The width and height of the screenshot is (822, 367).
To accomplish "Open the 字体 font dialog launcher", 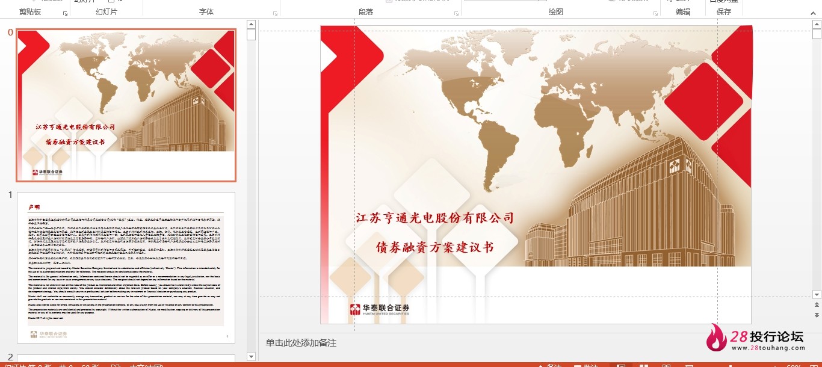I will (275, 13).
